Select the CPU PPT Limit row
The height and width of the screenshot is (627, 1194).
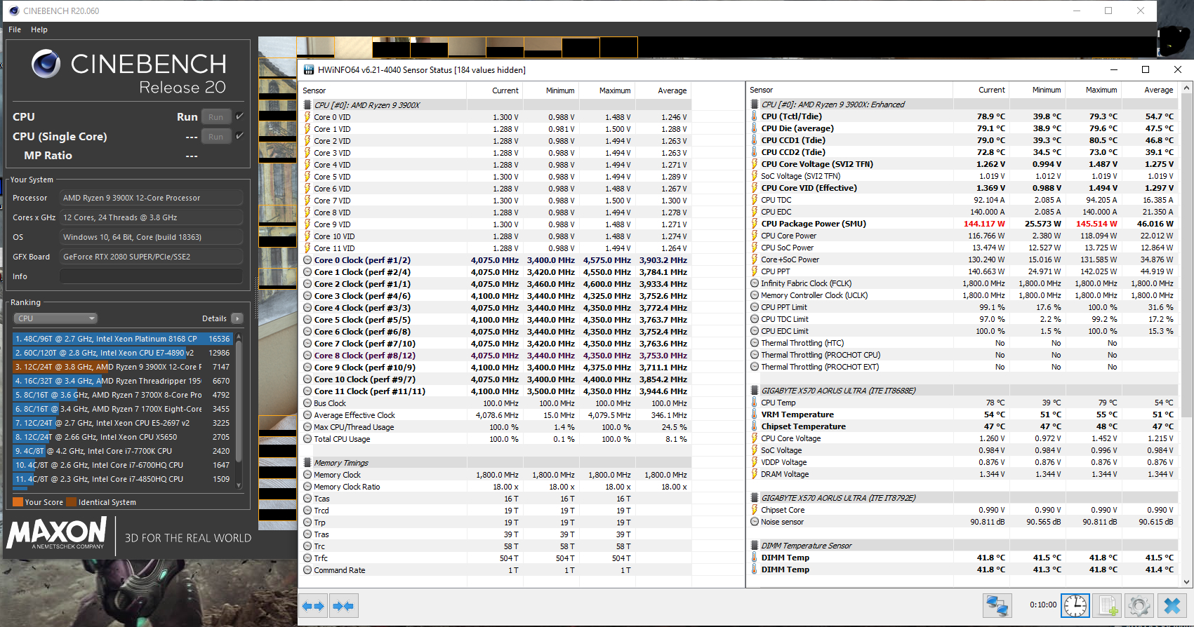962,307
